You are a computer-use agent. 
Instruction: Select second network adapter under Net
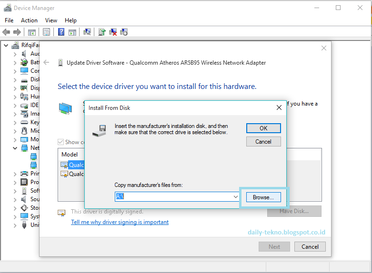pyautogui.click(x=33, y=165)
